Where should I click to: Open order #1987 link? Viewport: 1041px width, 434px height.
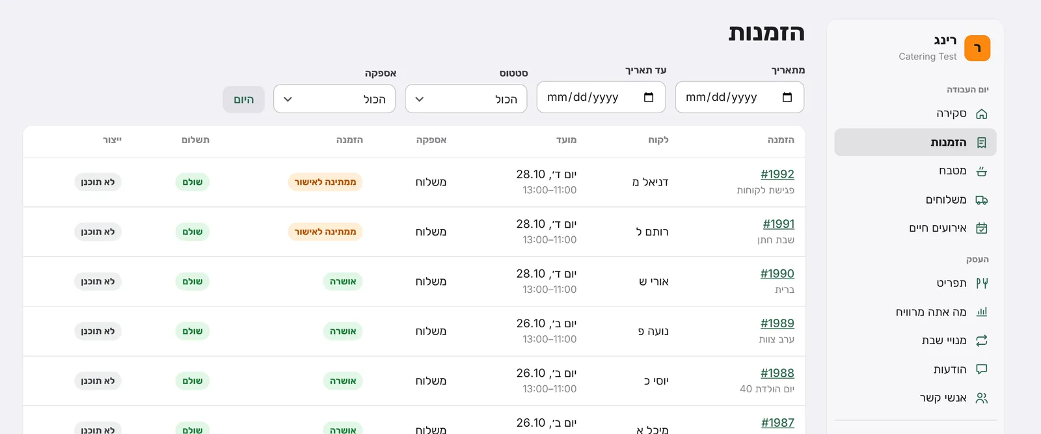tap(778, 423)
